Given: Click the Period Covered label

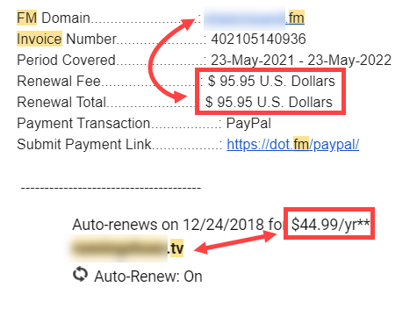Looking at the screenshot, I should [66, 60].
